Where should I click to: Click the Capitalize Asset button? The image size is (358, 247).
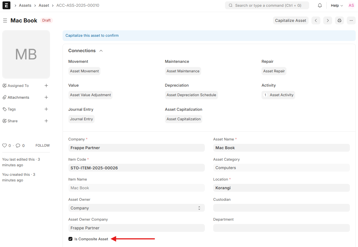click(290, 20)
